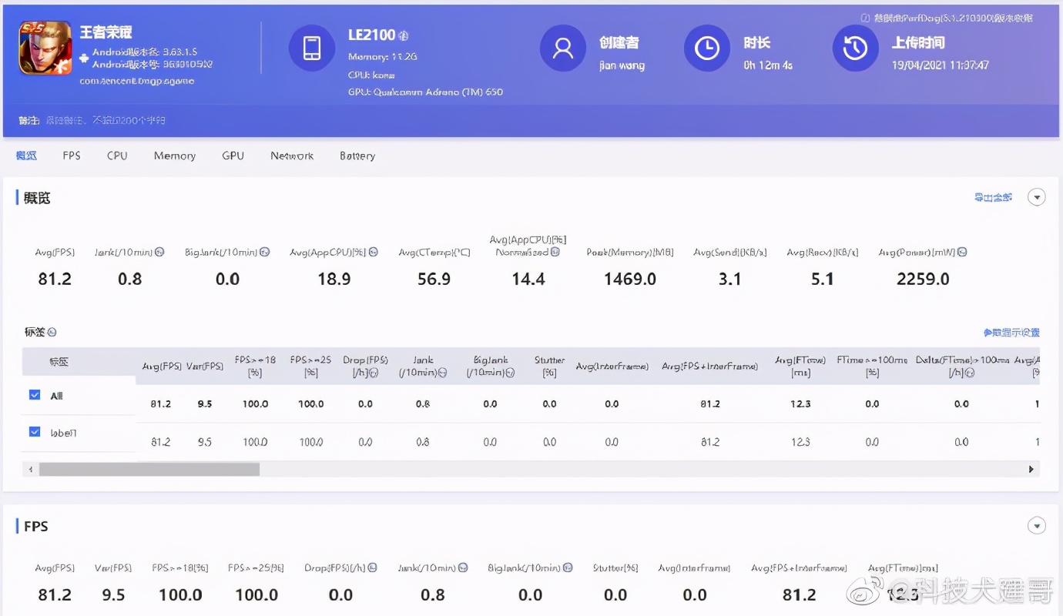Click the duration clock icon
1063x616 pixels.
coord(706,48)
